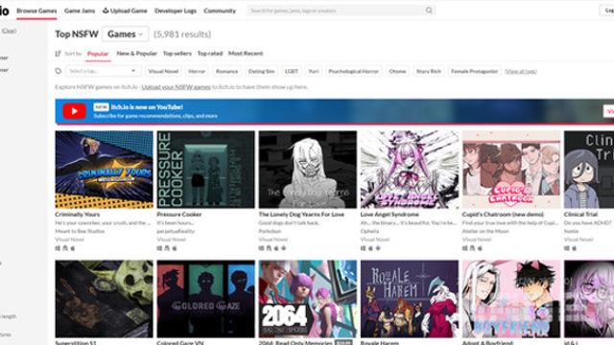Viewport: 614px width, 345px height.
Task: Open the Games type dropdown
Action: point(125,34)
